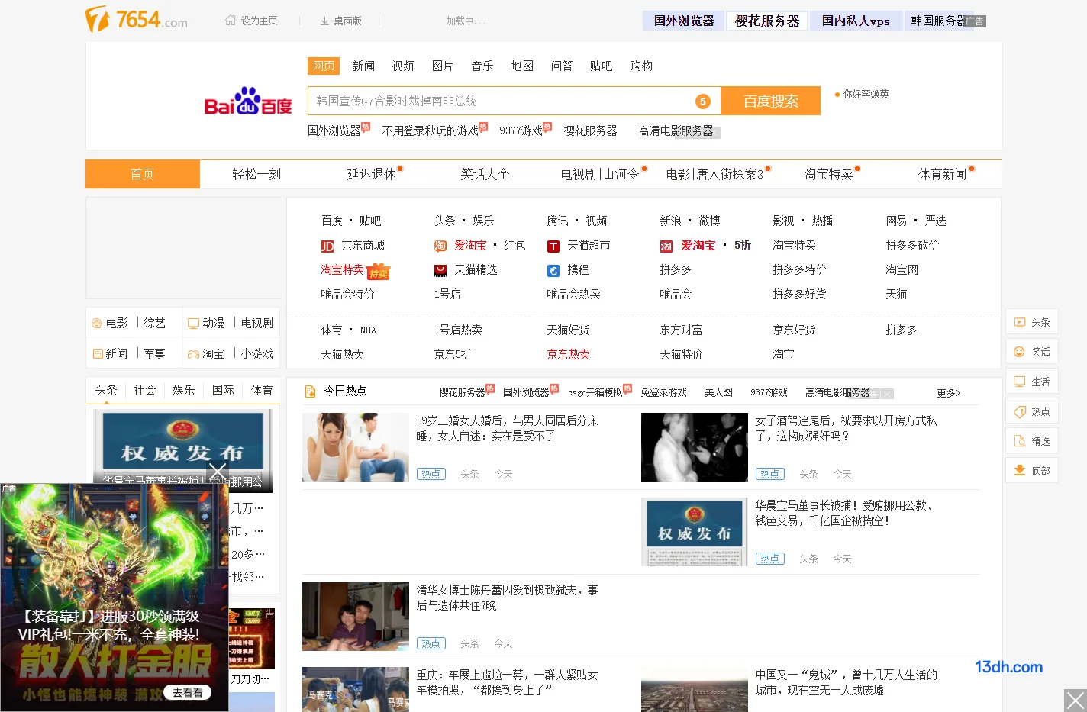Click the 头条 sidebar shortcut icon

(x=1020, y=322)
